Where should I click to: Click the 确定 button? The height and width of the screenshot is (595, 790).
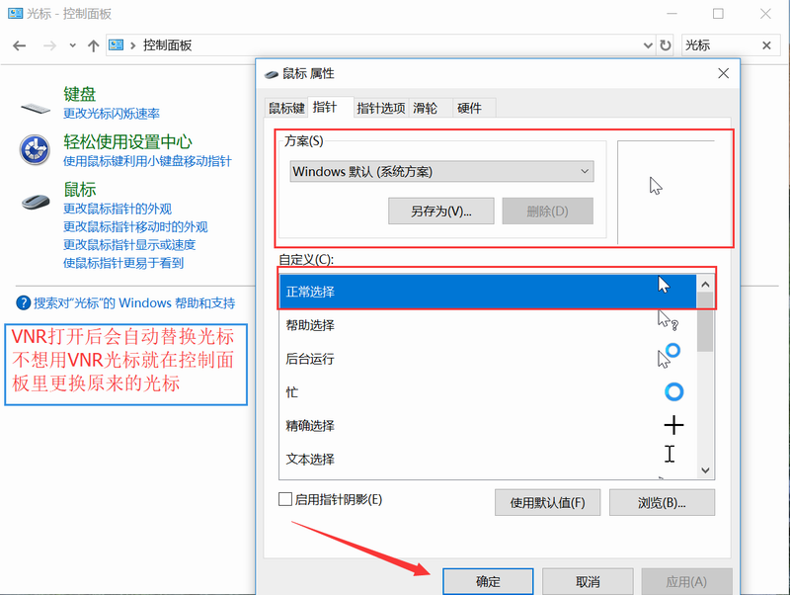[488, 581]
